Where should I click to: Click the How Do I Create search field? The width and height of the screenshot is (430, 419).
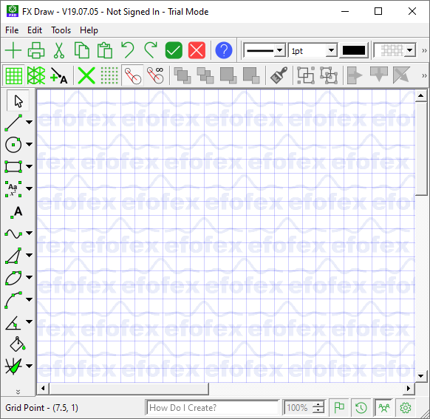click(213, 408)
